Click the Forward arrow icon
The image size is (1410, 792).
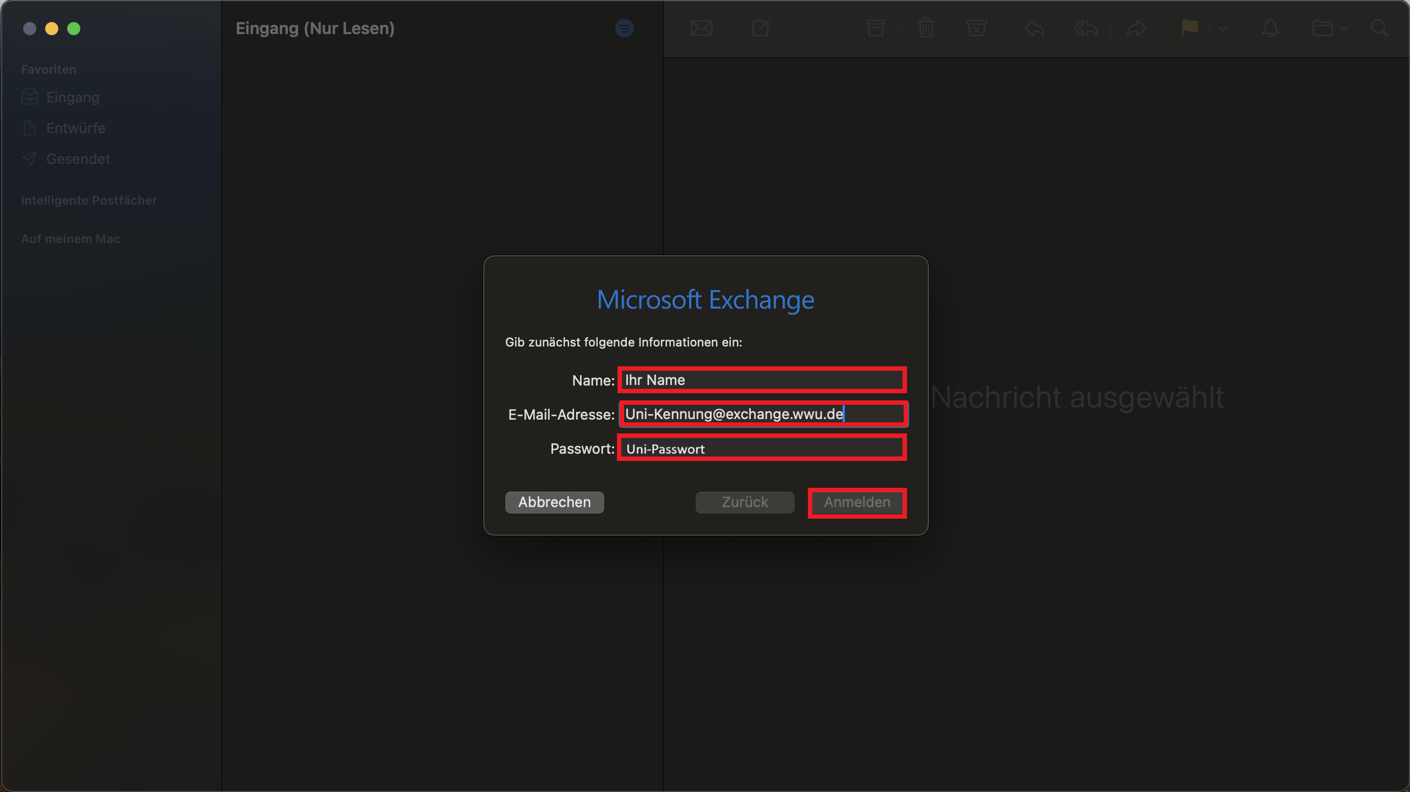tap(1136, 28)
